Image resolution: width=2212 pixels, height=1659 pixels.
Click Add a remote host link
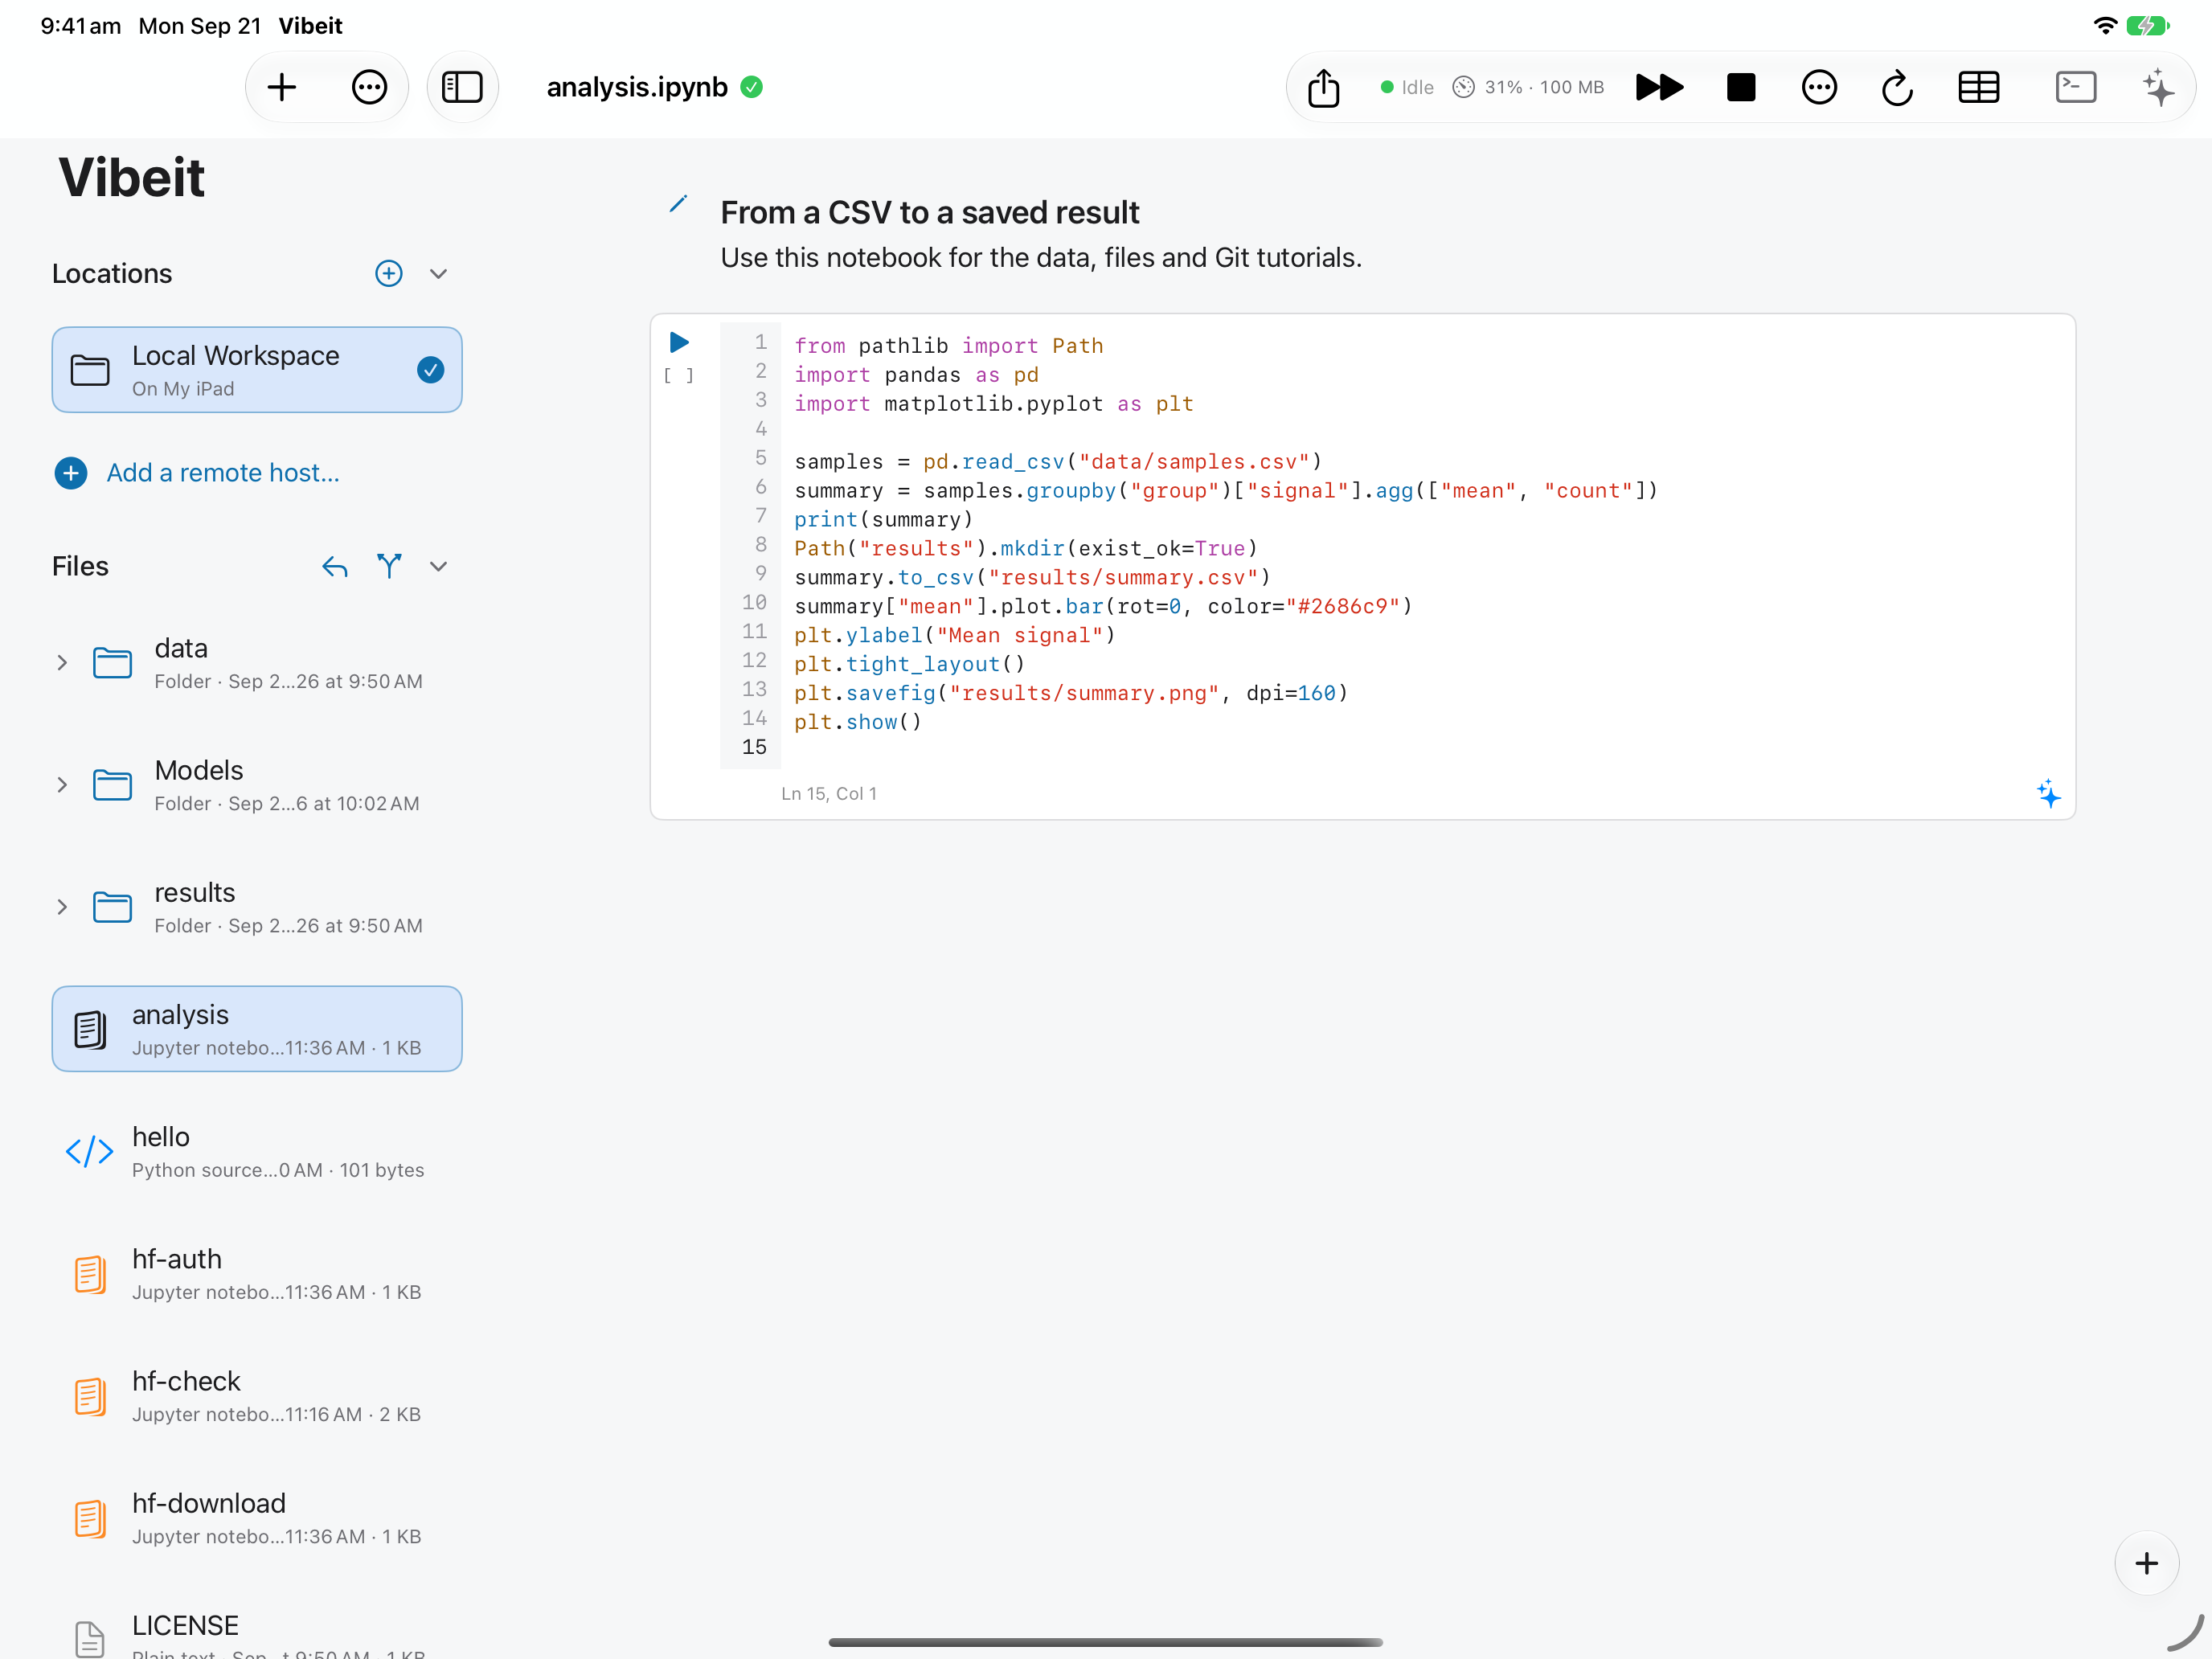coord(223,473)
